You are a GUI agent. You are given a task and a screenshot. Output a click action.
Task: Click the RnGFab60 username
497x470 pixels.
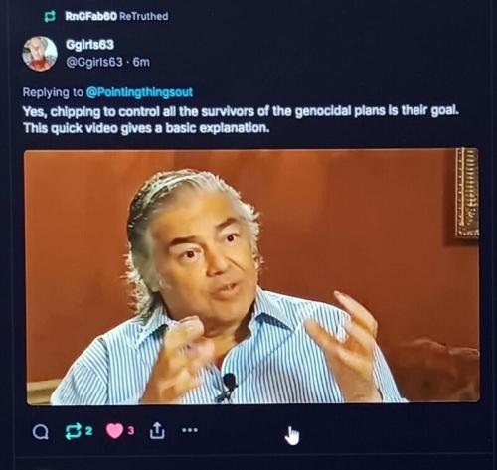pos(91,16)
